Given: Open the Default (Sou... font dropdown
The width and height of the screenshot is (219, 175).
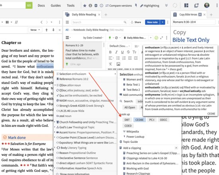Looking at the screenshot, I should tap(120, 46).
